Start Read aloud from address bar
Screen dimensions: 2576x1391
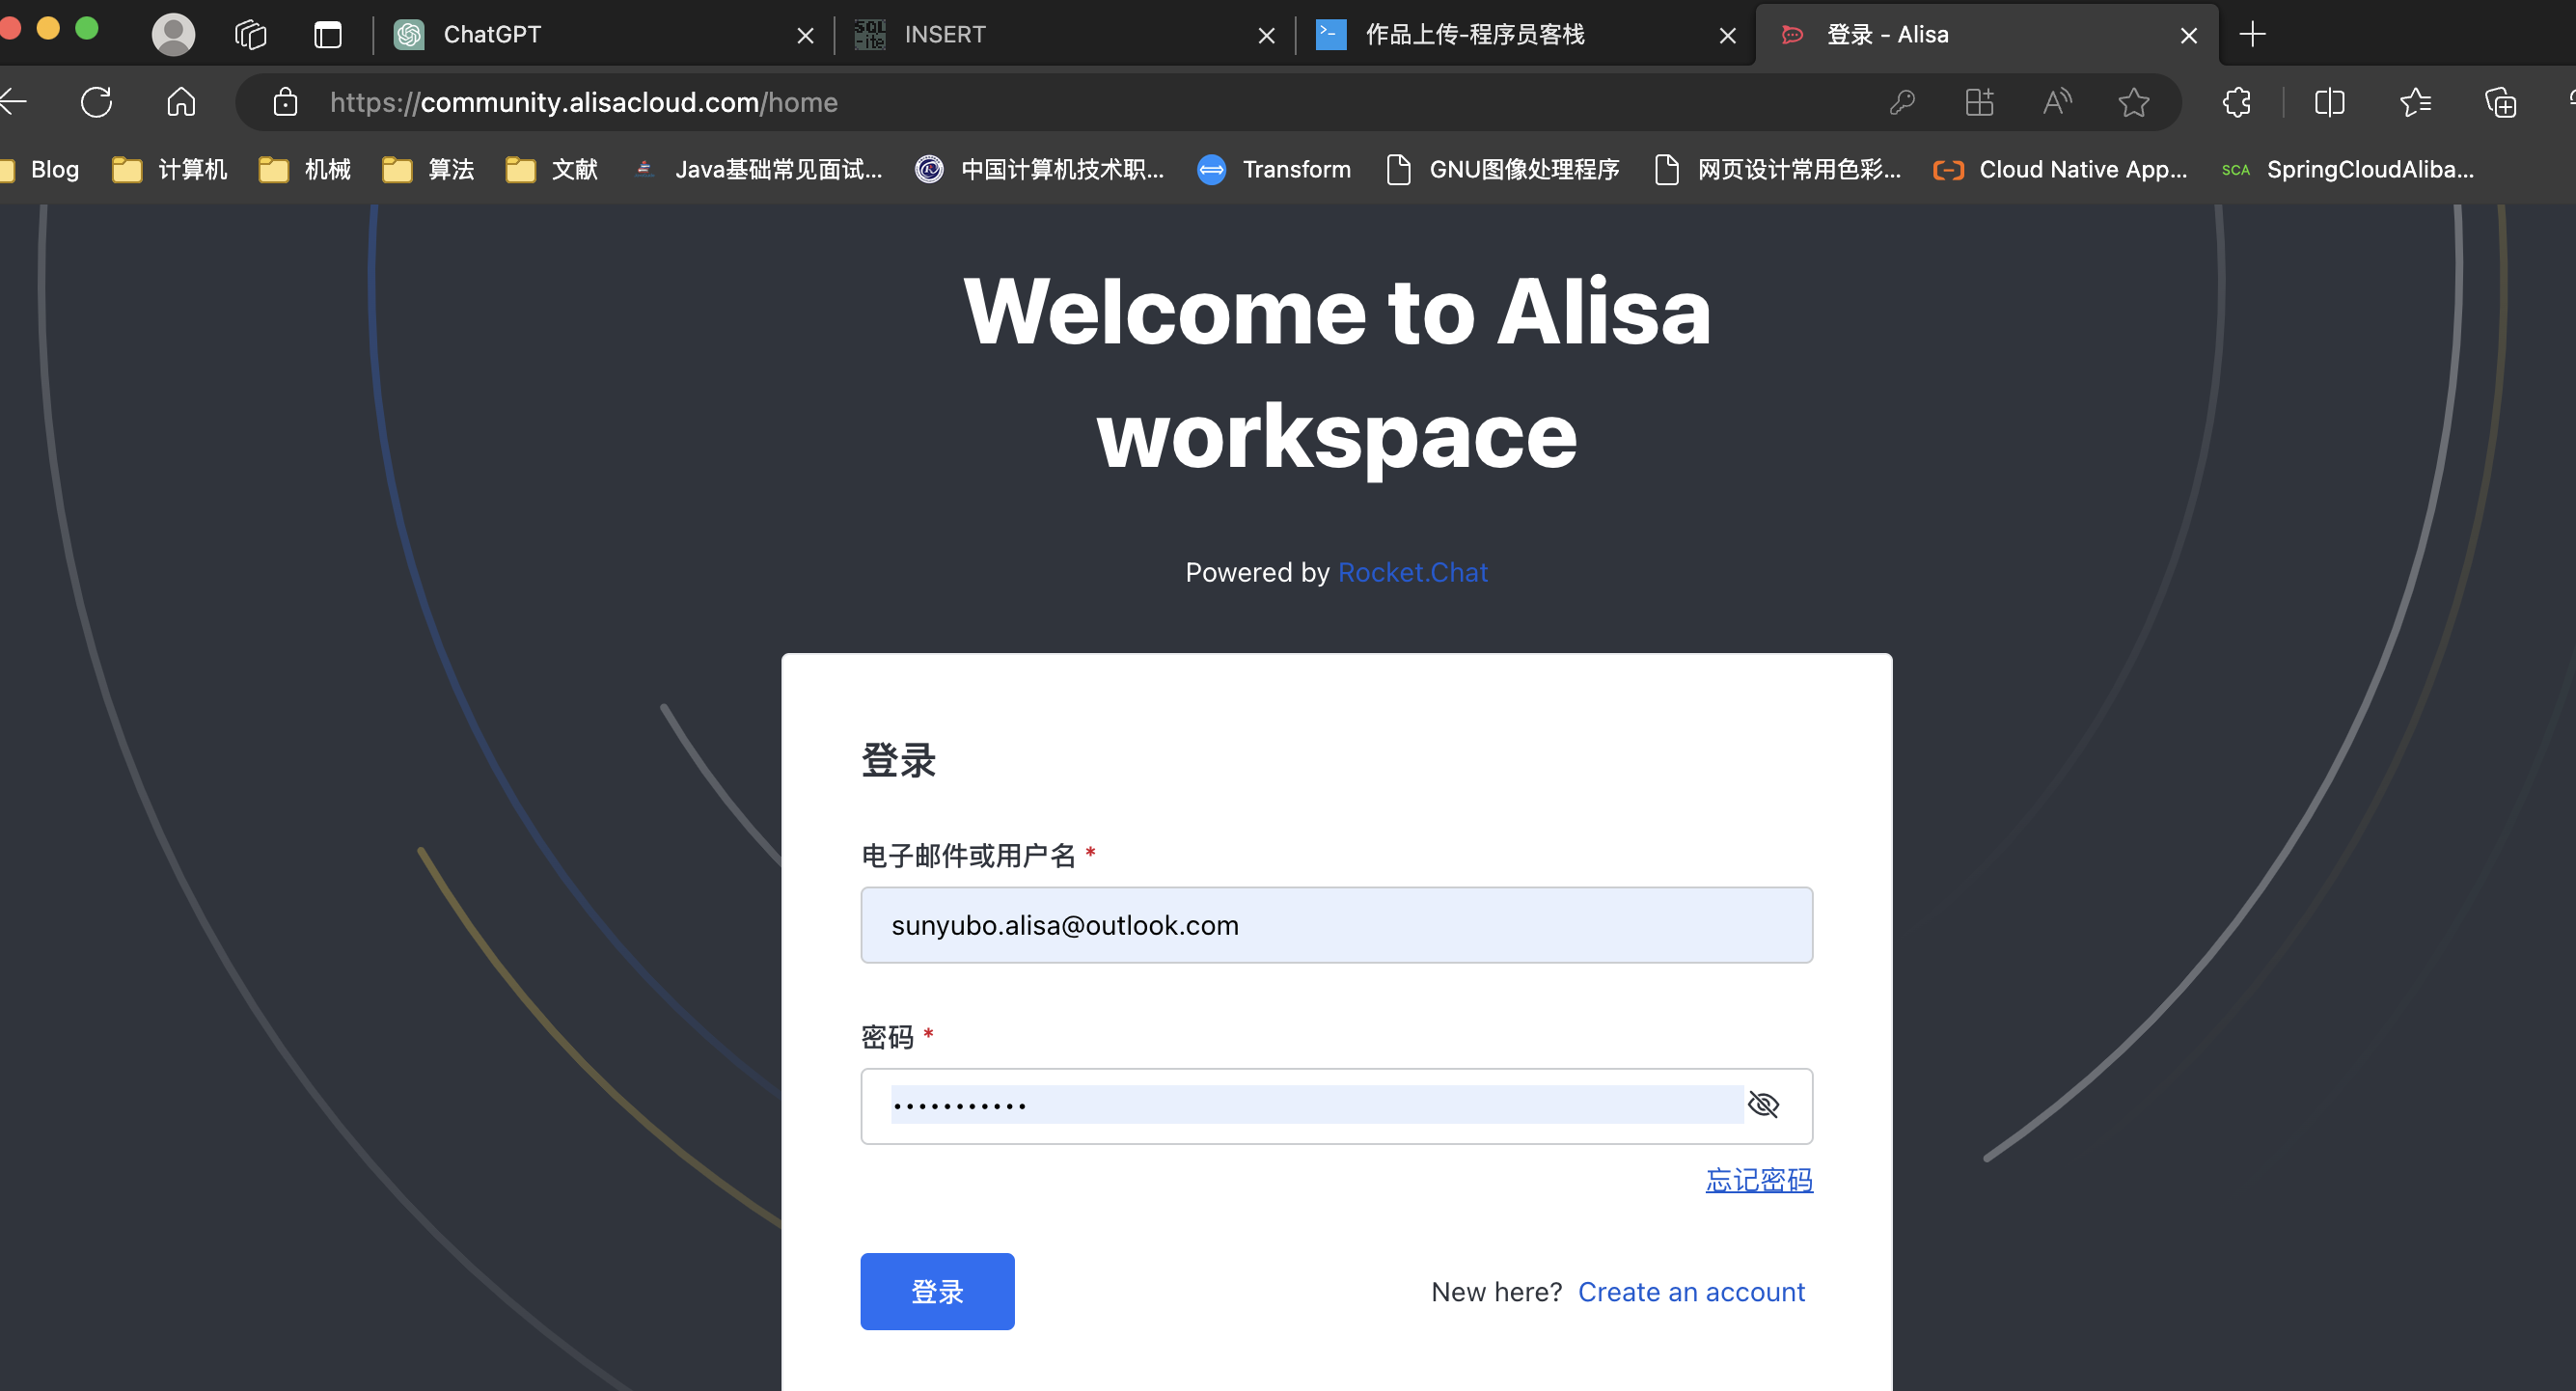tap(2057, 102)
